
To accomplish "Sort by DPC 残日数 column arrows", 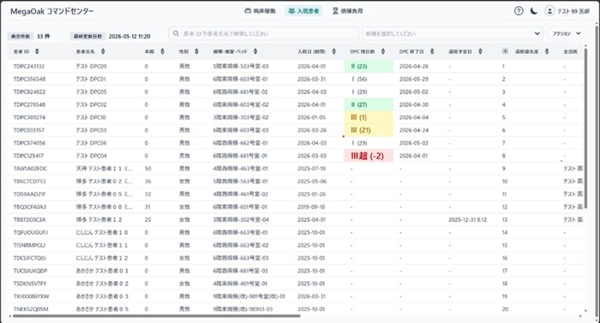I will coord(382,51).
